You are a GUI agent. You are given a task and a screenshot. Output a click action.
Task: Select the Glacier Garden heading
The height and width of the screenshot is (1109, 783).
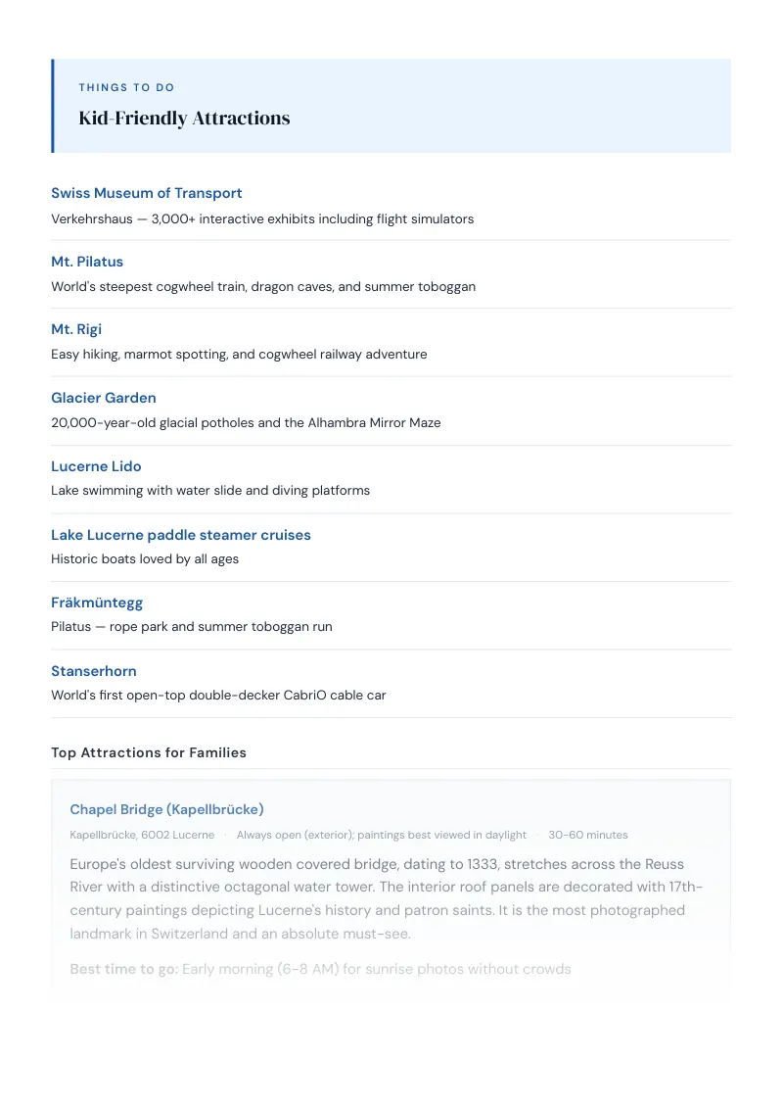click(103, 398)
